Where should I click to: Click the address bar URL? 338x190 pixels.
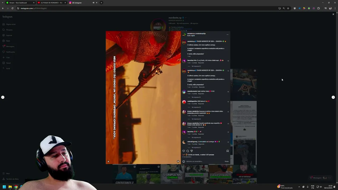click(x=34, y=8)
